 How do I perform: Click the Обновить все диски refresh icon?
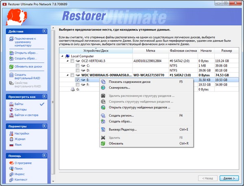[x=11, y=67]
